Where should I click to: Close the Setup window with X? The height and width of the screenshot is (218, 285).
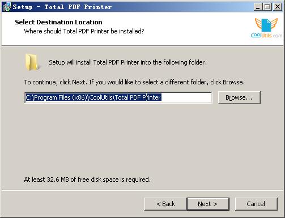278,7
